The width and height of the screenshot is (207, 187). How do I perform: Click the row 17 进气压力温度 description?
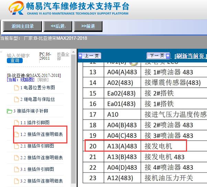[176, 114]
